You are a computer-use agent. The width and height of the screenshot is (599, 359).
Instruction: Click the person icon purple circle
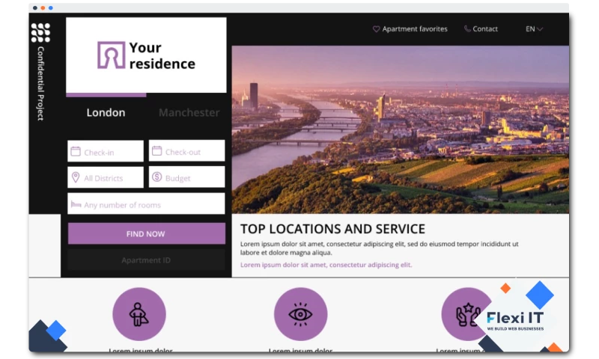coord(139,314)
